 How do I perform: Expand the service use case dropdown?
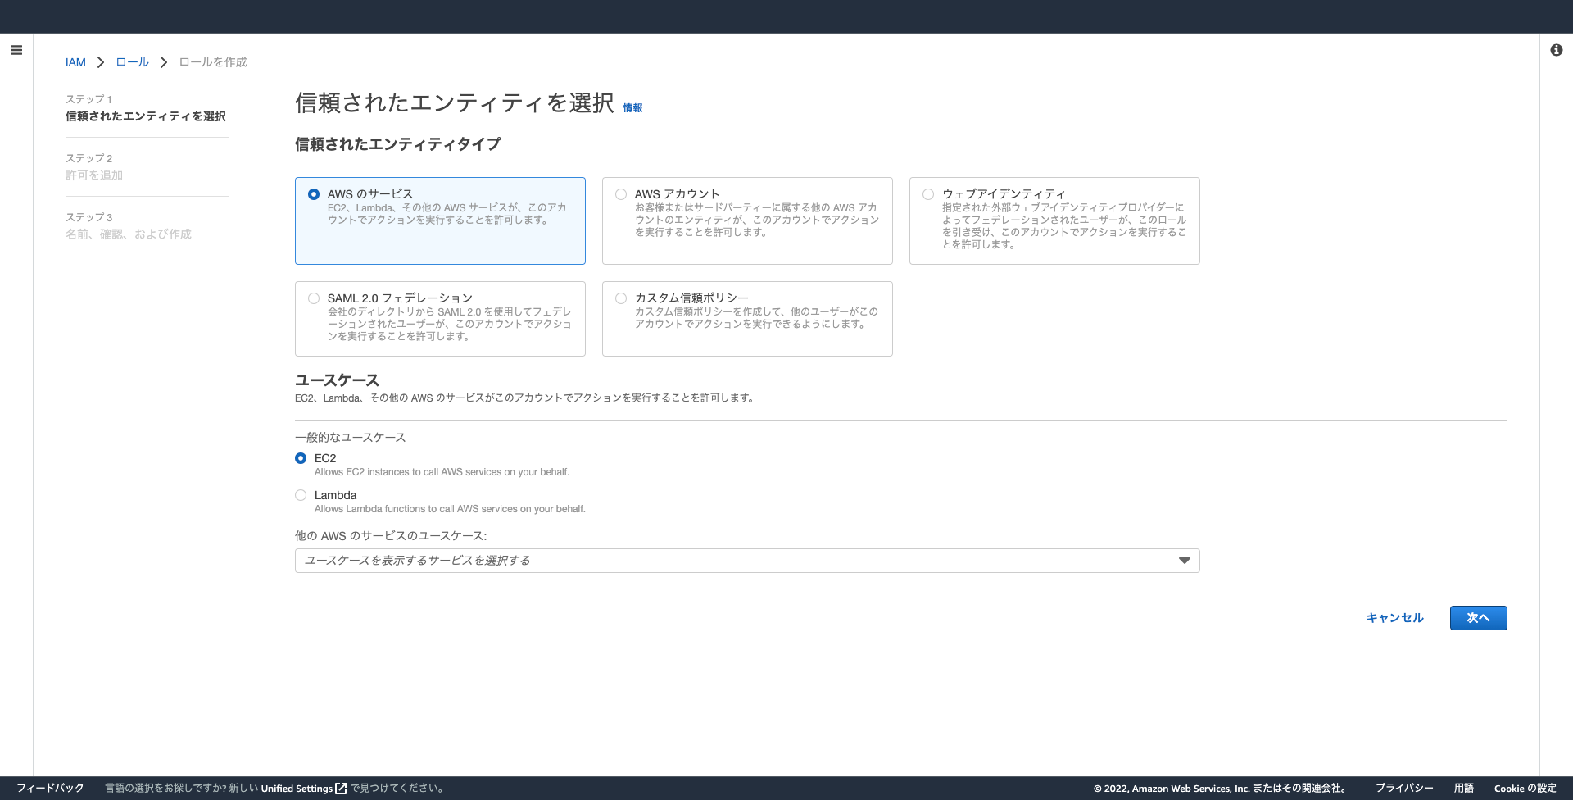(x=1184, y=561)
